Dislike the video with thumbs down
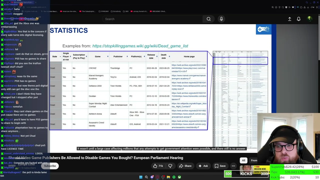 170,166
